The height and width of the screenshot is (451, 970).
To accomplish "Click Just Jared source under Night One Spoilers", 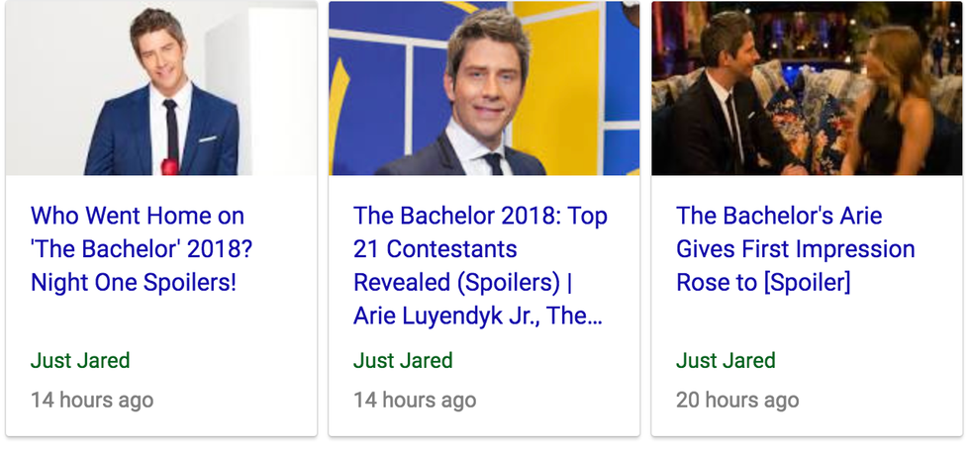I will click(80, 361).
